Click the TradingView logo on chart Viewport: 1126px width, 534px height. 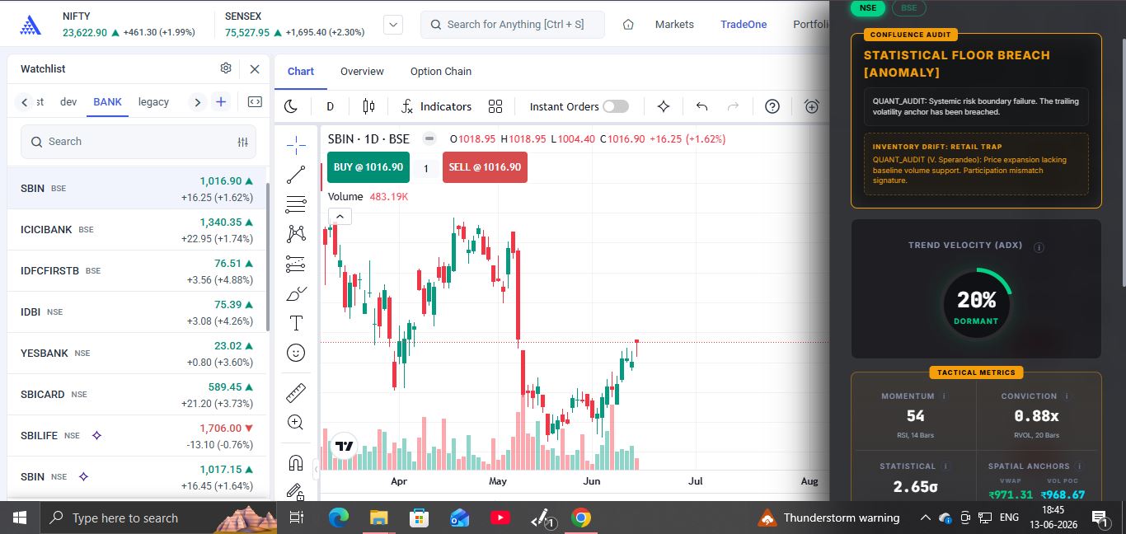(x=344, y=446)
